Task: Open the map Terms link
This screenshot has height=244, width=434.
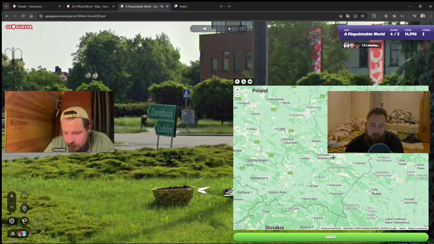Action: pyautogui.click(x=402, y=228)
